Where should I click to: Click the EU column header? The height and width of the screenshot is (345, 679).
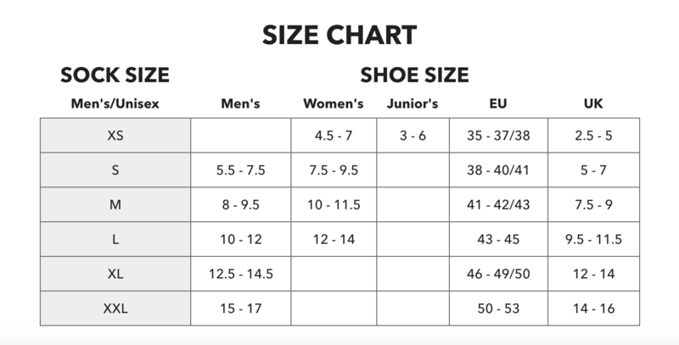(x=499, y=104)
